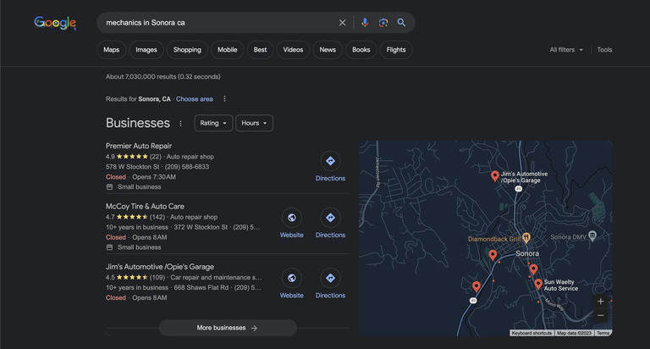Image resolution: width=650 pixels, height=349 pixels.
Task: Click the Jim's Automotive map pin
Action: tap(494, 175)
